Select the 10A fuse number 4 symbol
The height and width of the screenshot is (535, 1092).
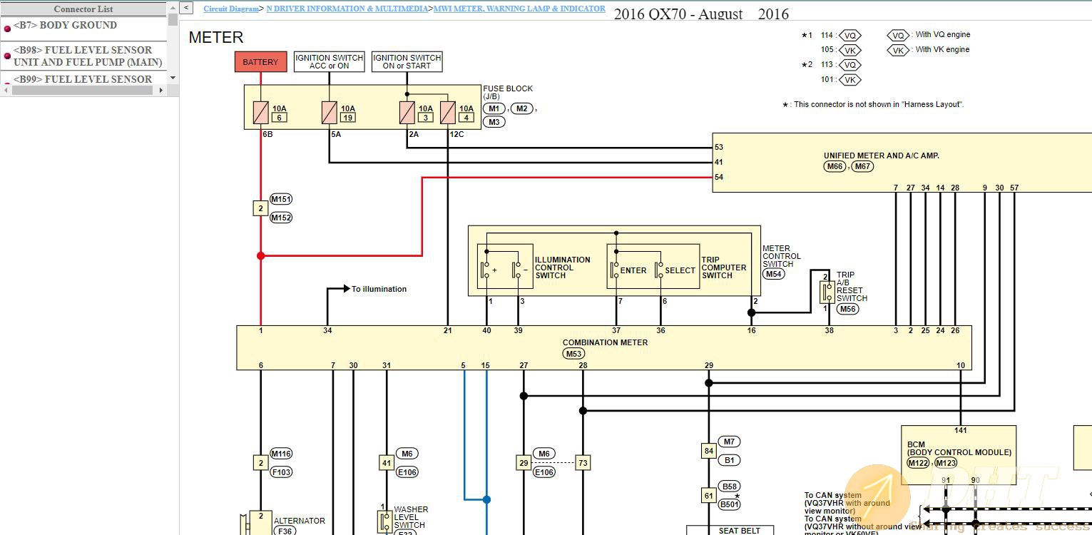pos(448,112)
